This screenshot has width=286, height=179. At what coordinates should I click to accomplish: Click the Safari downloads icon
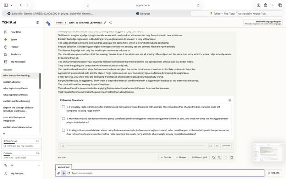258,5
